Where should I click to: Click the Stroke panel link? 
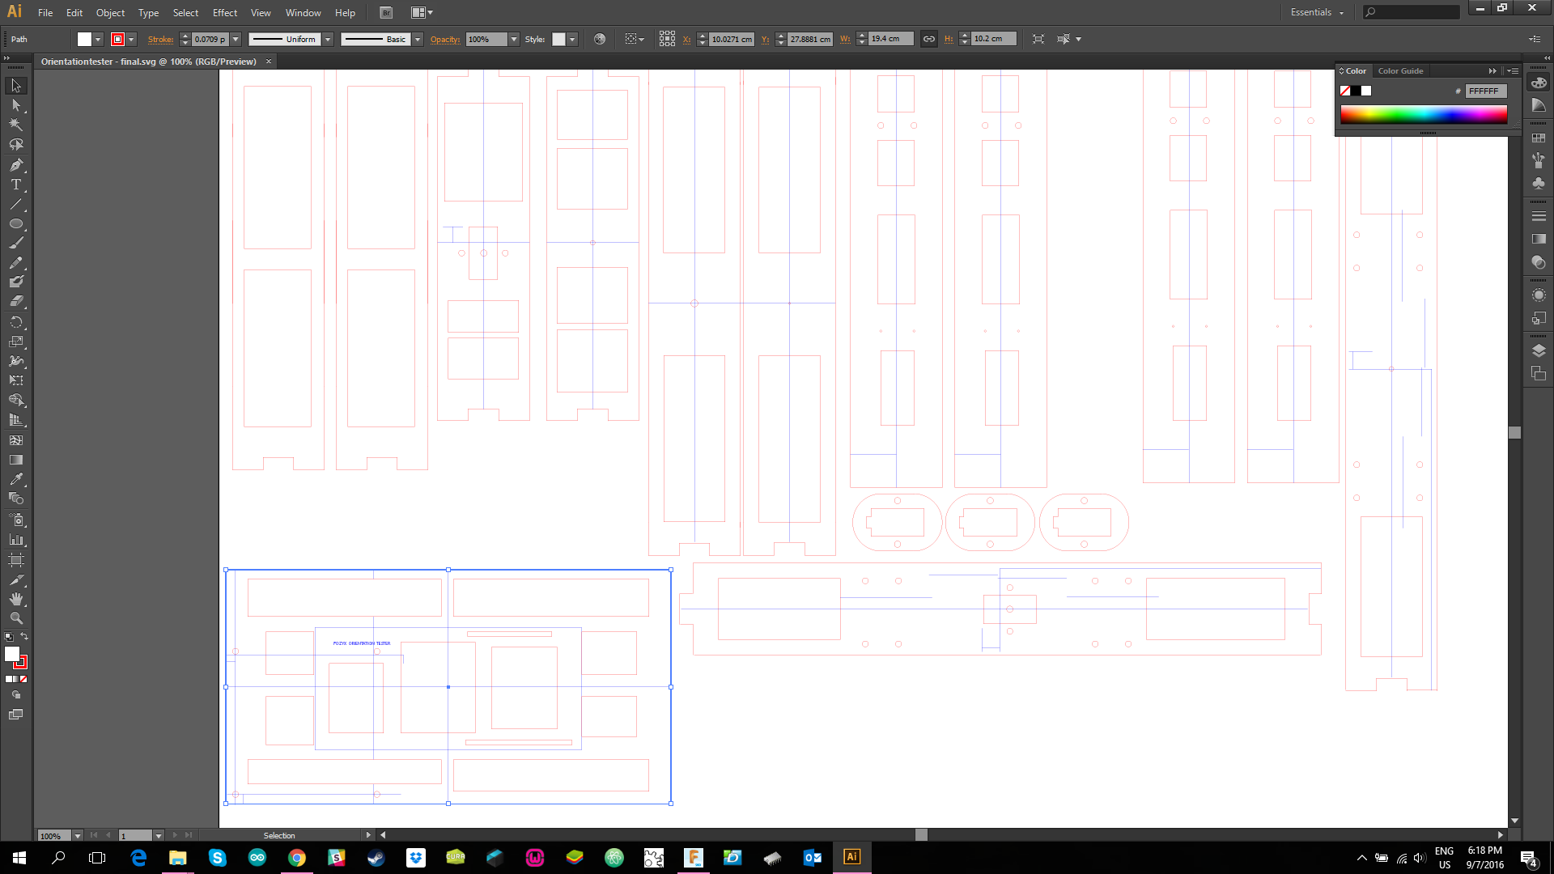(160, 39)
